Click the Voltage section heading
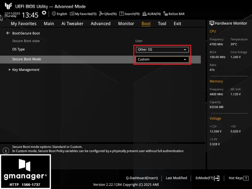The height and width of the screenshot is (189, 252). (x=215, y=118)
